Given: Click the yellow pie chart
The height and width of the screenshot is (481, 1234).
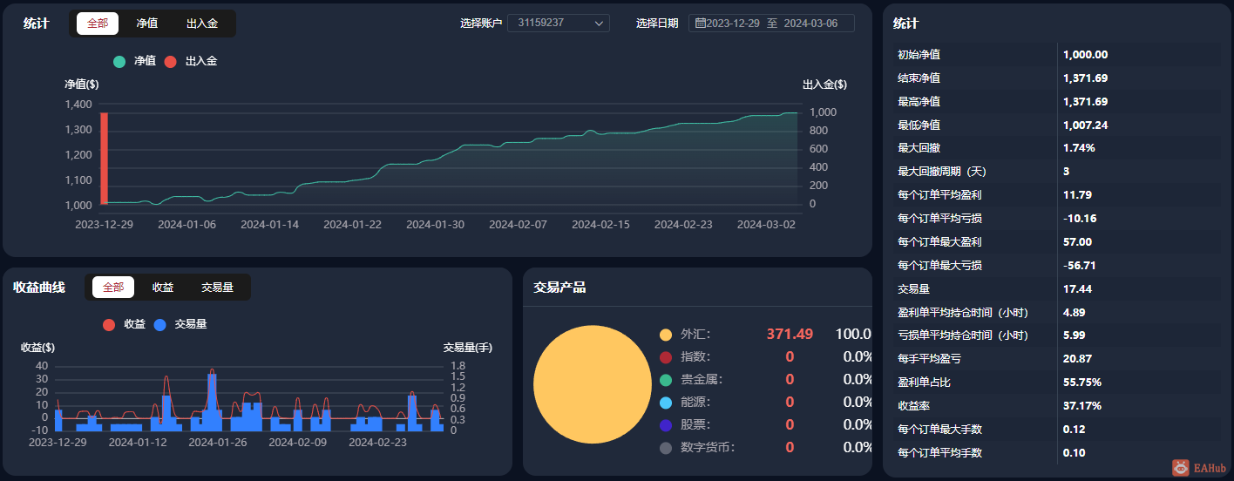Looking at the screenshot, I should click(x=593, y=384).
